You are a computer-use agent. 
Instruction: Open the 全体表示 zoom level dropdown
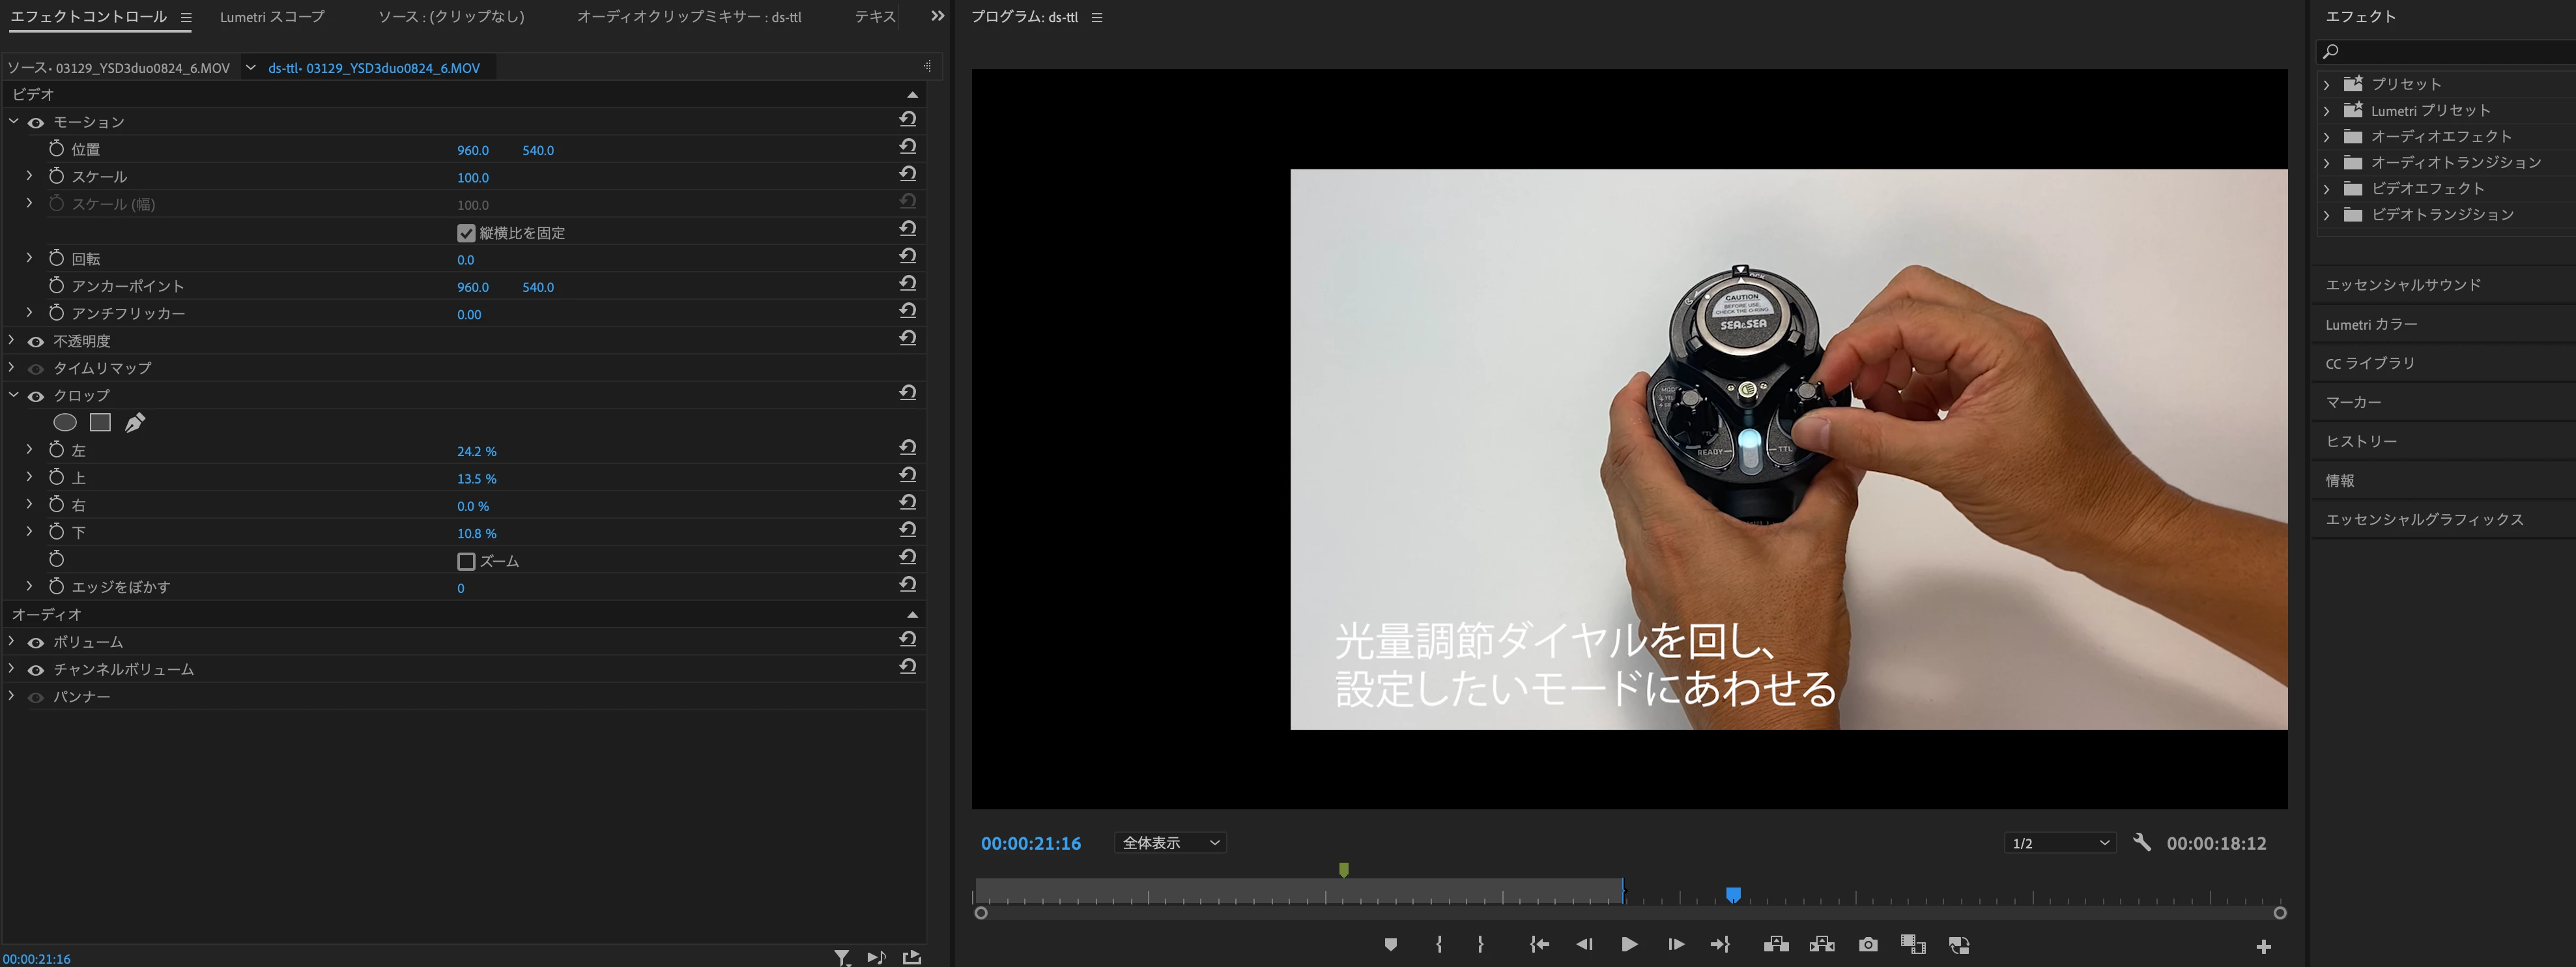pyautogui.click(x=1170, y=843)
